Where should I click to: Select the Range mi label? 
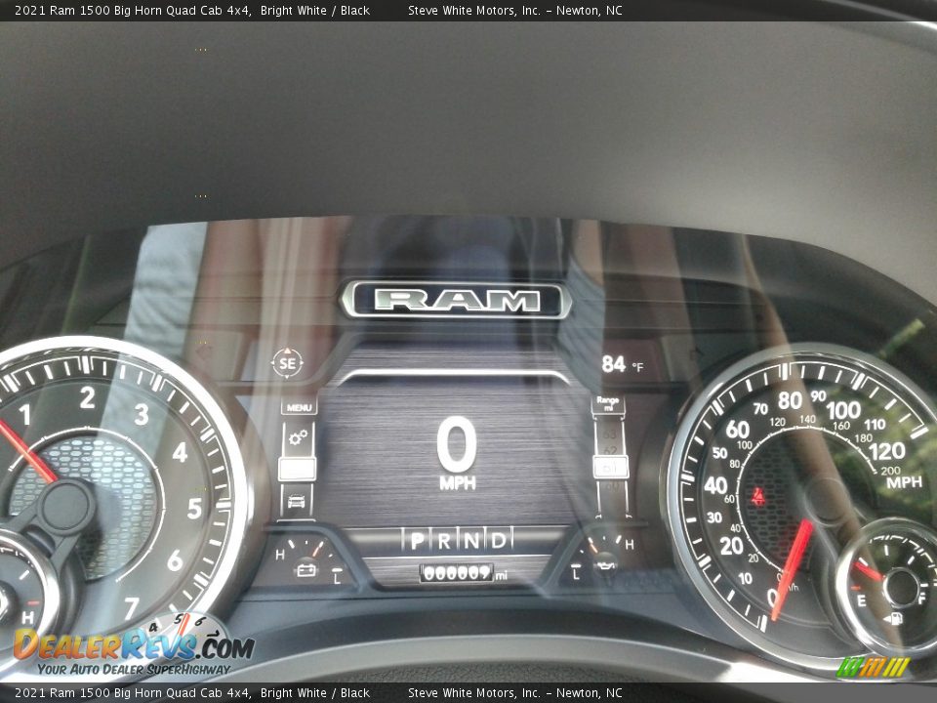pyautogui.click(x=608, y=404)
